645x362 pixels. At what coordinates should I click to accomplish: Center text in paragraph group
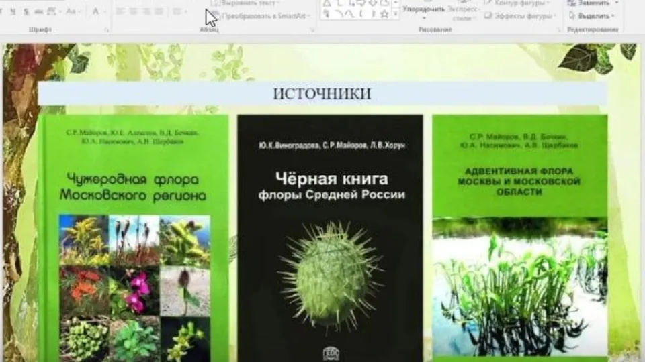tap(133, 11)
